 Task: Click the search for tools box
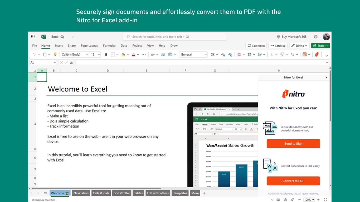(x=174, y=37)
